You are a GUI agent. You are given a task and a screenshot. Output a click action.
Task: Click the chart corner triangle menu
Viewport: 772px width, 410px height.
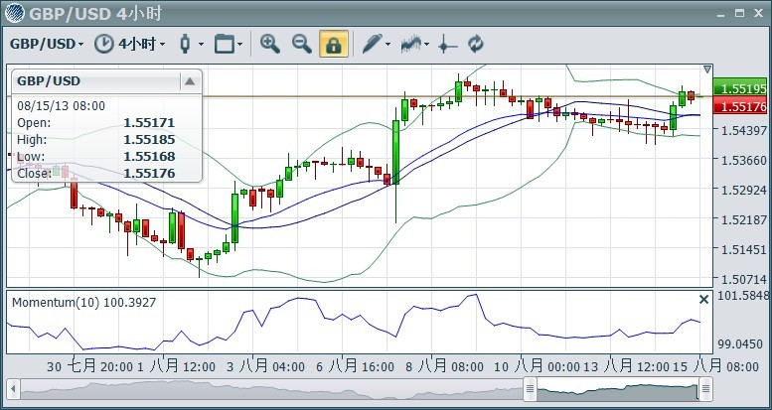click(x=707, y=69)
